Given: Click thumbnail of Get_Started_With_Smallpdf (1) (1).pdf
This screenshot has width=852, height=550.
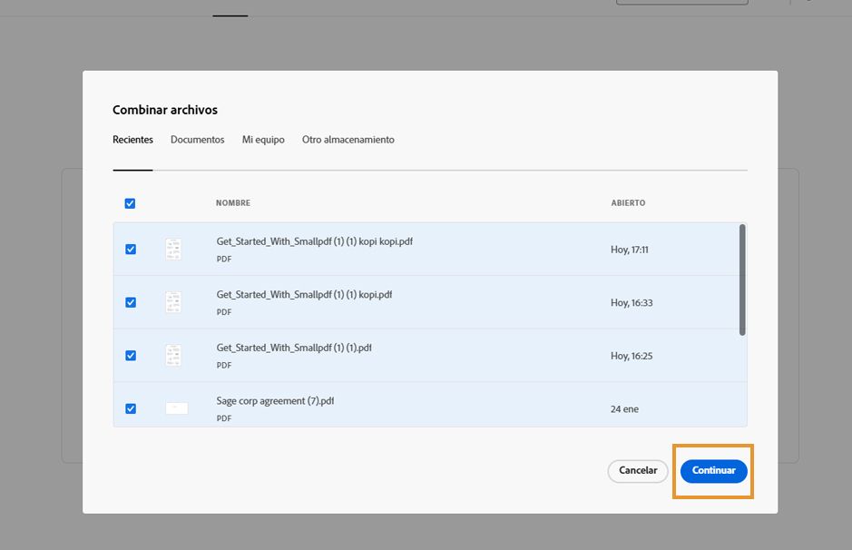Looking at the screenshot, I should pyautogui.click(x=173, y=356).
